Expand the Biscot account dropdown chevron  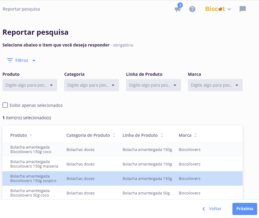(229, 9)
